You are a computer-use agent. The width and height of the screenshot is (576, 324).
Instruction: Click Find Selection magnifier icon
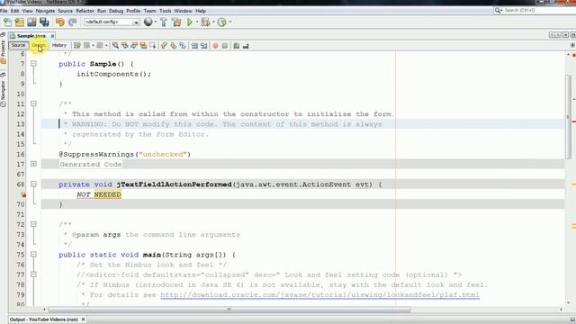click(x=115, y=46)
